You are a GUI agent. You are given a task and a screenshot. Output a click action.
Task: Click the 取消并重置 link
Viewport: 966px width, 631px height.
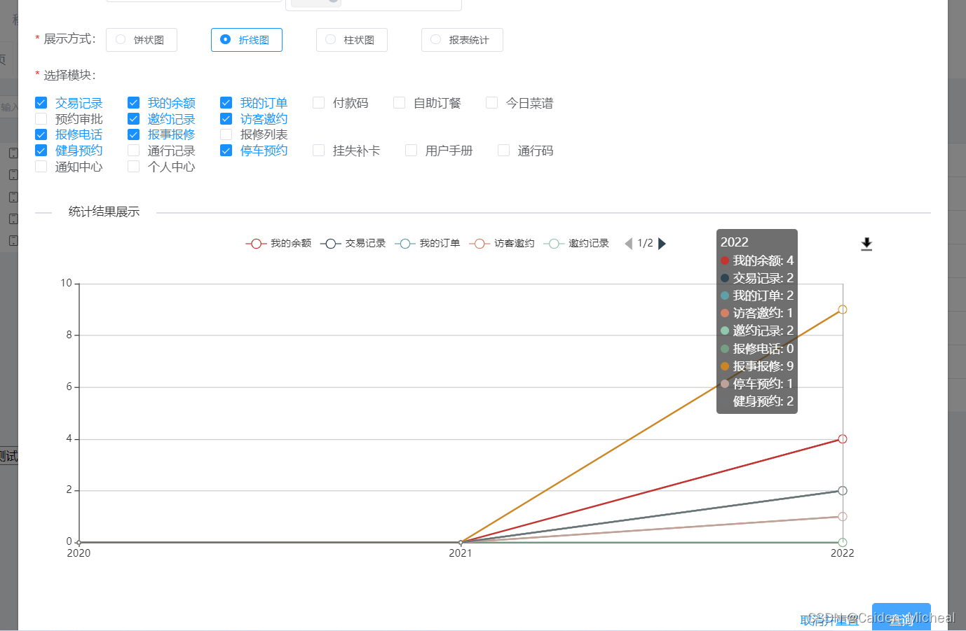click(x=829, y=620)
